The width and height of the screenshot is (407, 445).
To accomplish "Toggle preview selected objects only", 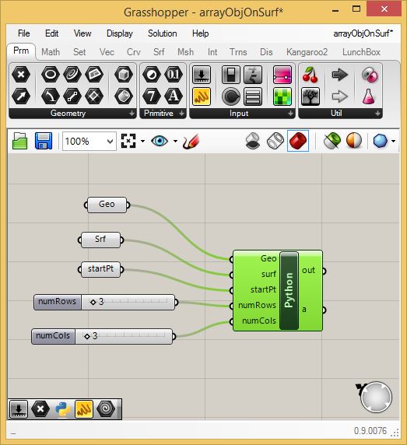I will point(332,141).
